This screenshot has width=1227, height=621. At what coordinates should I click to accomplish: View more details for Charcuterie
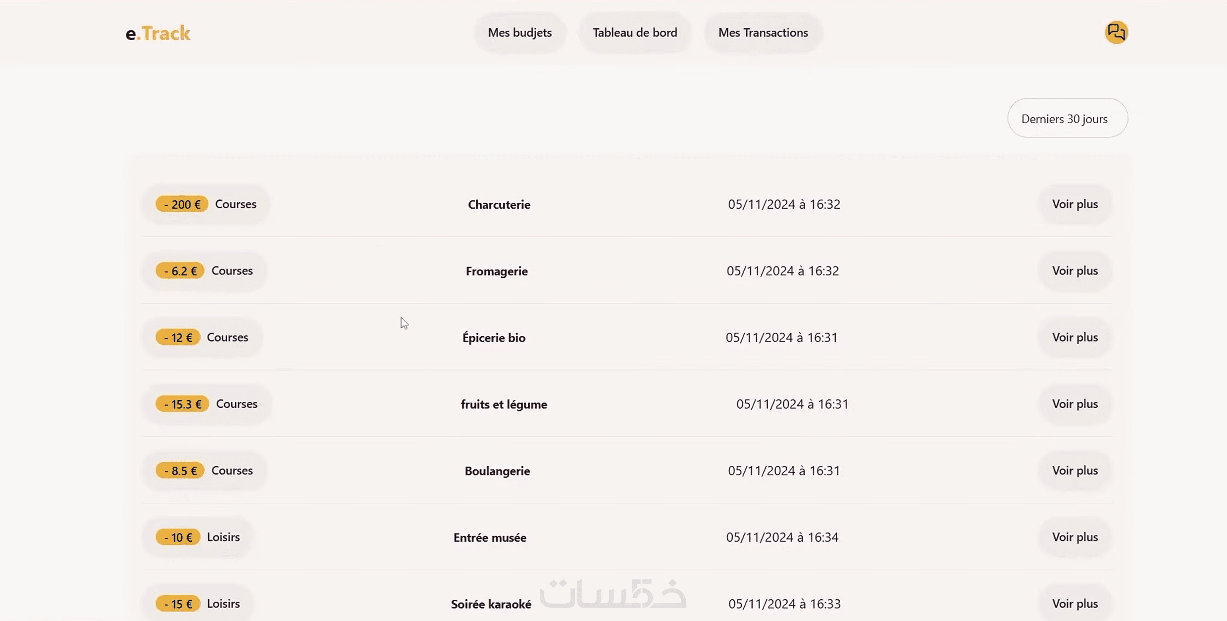coord(1074,204)
